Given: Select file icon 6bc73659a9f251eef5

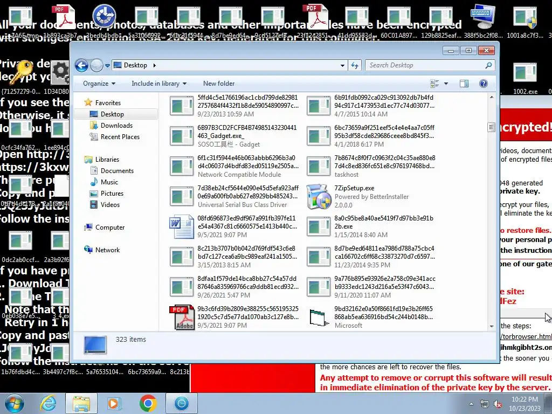Looking at the screenshot, I should point(319,136).
